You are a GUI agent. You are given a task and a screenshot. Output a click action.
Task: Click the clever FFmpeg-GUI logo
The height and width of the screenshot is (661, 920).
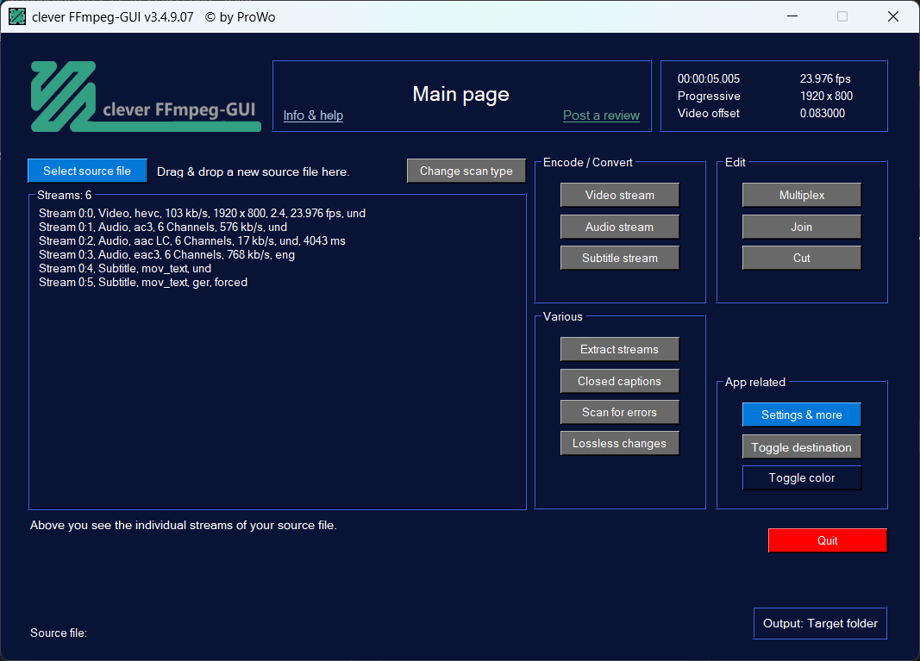146,97
